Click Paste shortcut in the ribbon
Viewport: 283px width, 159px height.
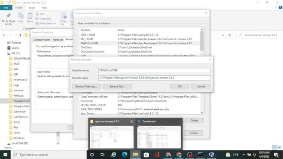pyautogui.click(x=46, y=23)
